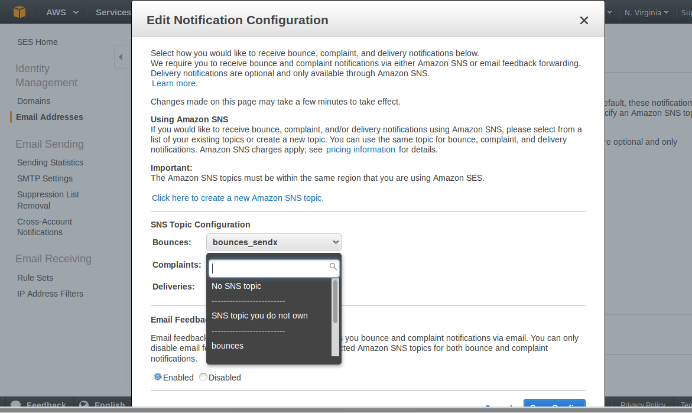
Task: Click the 'Using Amazon SNS' heading
Action: point(189,119)
